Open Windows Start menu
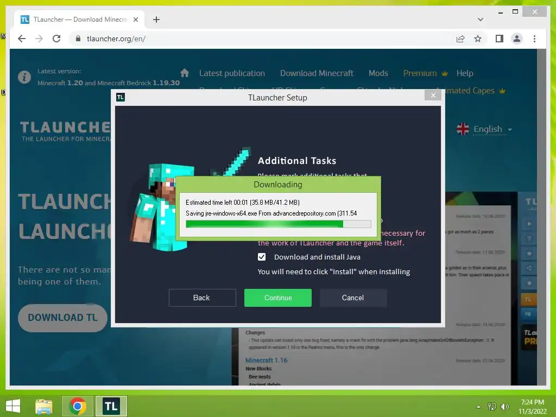 (x=13, y=406)
